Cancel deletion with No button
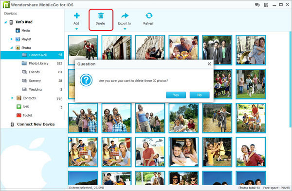The width and height of the screenshot is (292, 191). click(200, 95)
